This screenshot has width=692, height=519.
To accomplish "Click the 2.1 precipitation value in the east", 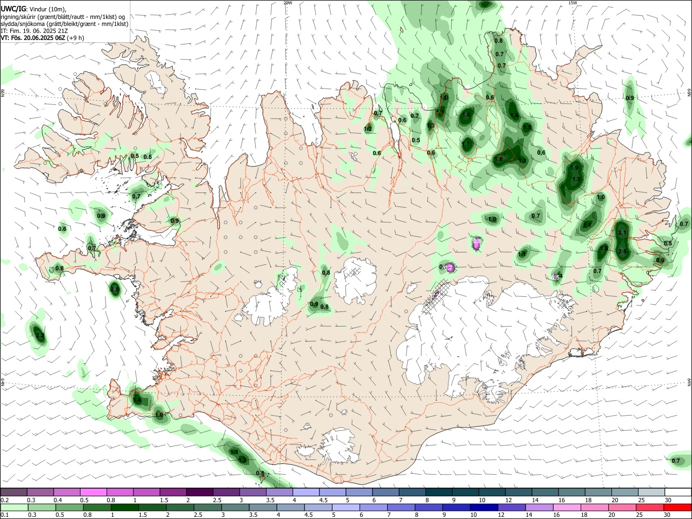I will click(622, 233).
